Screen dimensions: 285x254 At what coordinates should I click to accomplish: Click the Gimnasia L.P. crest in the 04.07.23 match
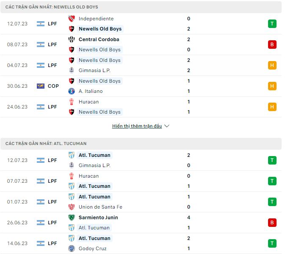click(x=71, y=70)
